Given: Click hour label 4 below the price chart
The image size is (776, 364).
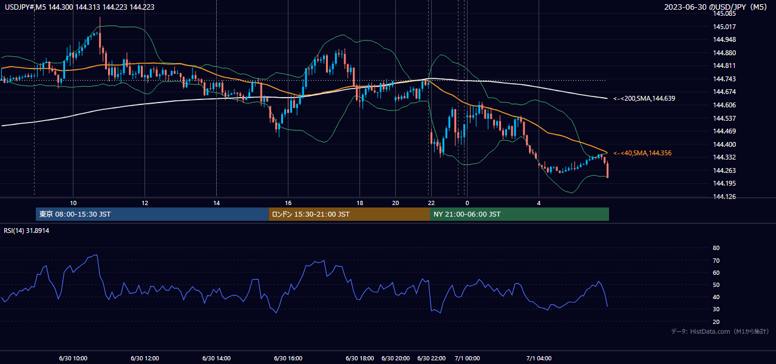Looking at the screenshot, I should 539,203.
